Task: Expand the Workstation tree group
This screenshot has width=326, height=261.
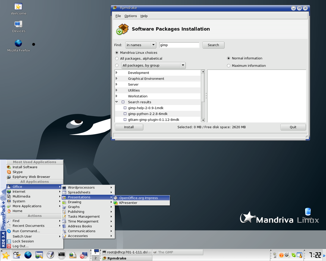Action: click(117, 96)
